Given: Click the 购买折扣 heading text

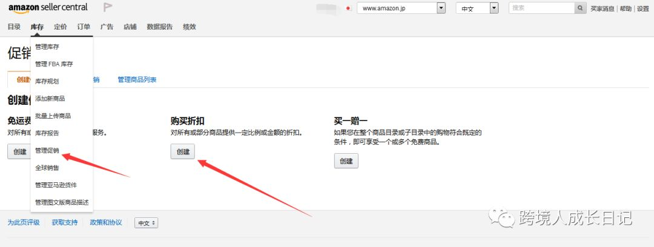Looking at the screenshot, I should tap(187, 121).
